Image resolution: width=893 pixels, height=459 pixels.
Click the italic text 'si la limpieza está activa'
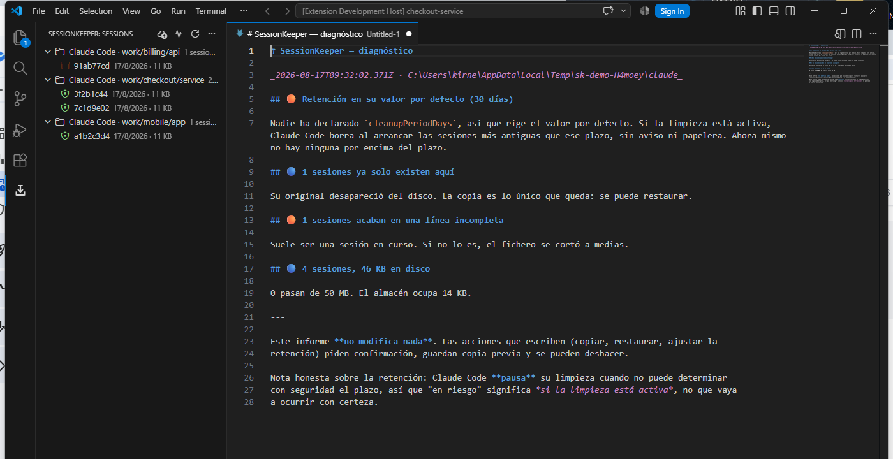point(605,390)
